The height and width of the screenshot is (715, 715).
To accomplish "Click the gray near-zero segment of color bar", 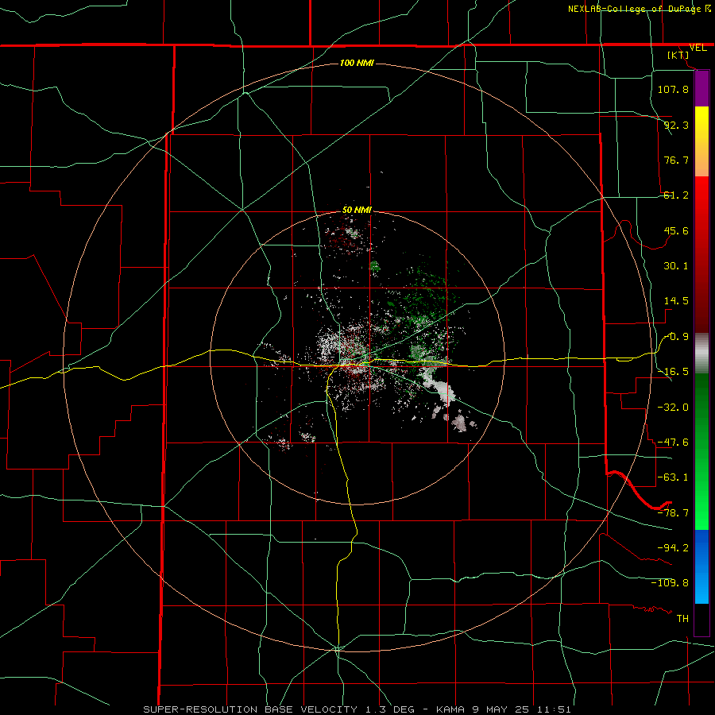I will point(701,354).
